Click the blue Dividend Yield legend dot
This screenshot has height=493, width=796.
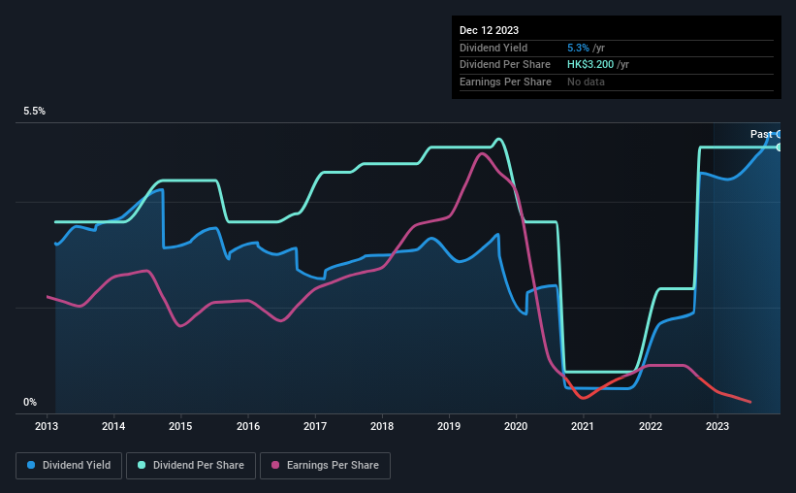coord(31,465)
